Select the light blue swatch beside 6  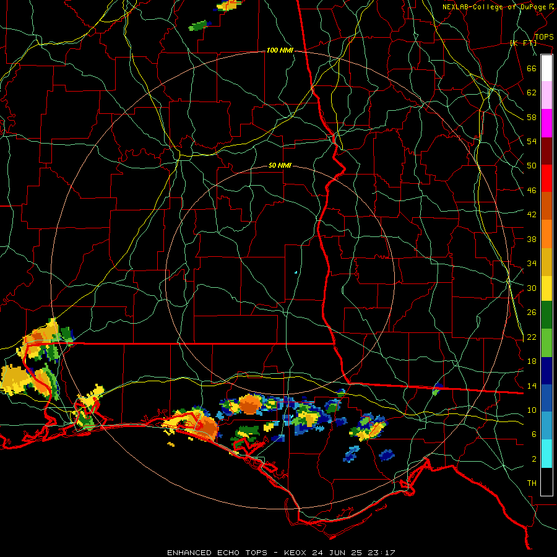point(546,426)
